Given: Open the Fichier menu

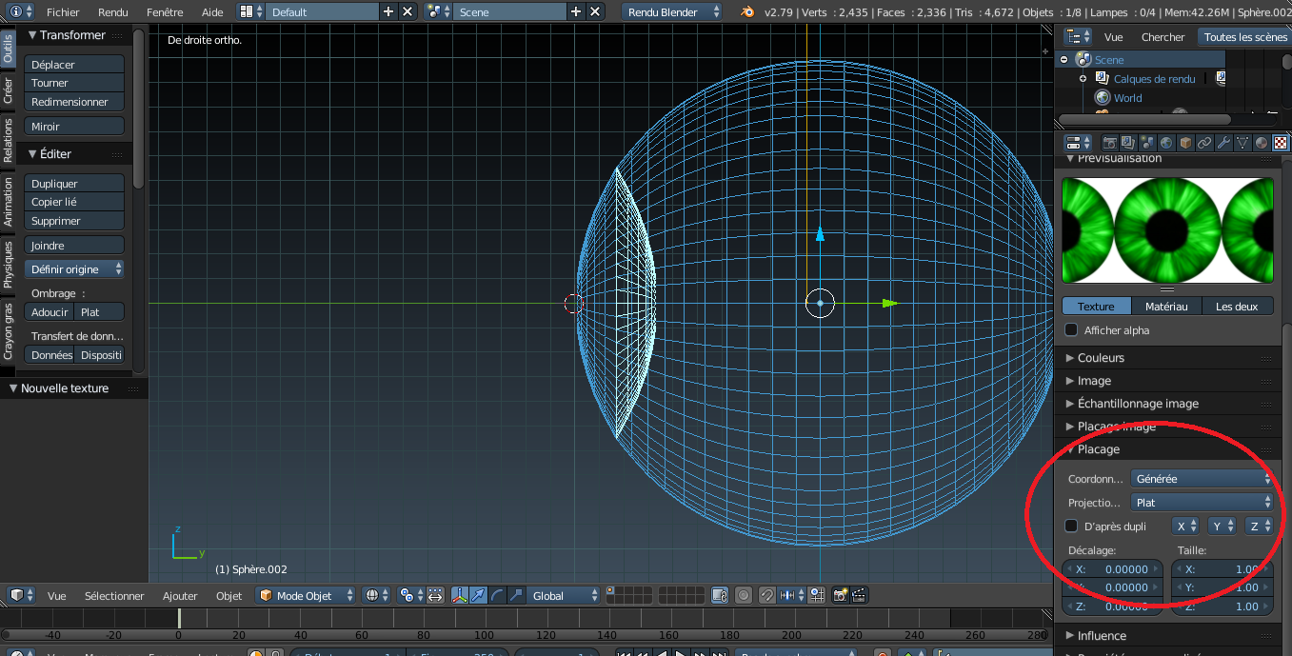Looking at the screenshot, I should [63, 12].
